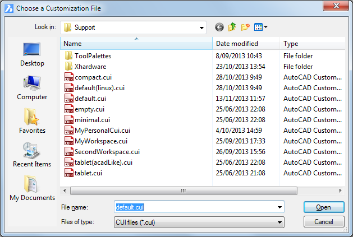Open Favorites in the places bar
Screen dimensions: 353x237
pyautogui.click(x=32, y=121)
